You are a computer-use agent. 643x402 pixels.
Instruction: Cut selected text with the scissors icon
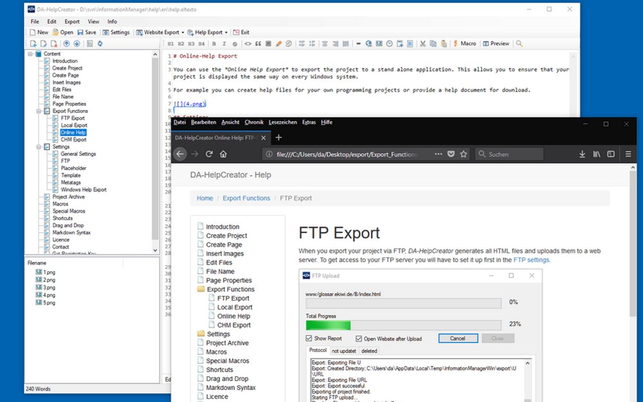click(x=422, y=44)
